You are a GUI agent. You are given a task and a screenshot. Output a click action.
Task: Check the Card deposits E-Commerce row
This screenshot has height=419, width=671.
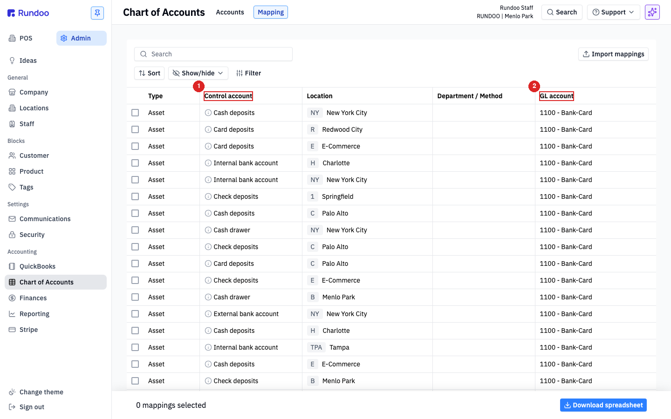pos(135,146)
